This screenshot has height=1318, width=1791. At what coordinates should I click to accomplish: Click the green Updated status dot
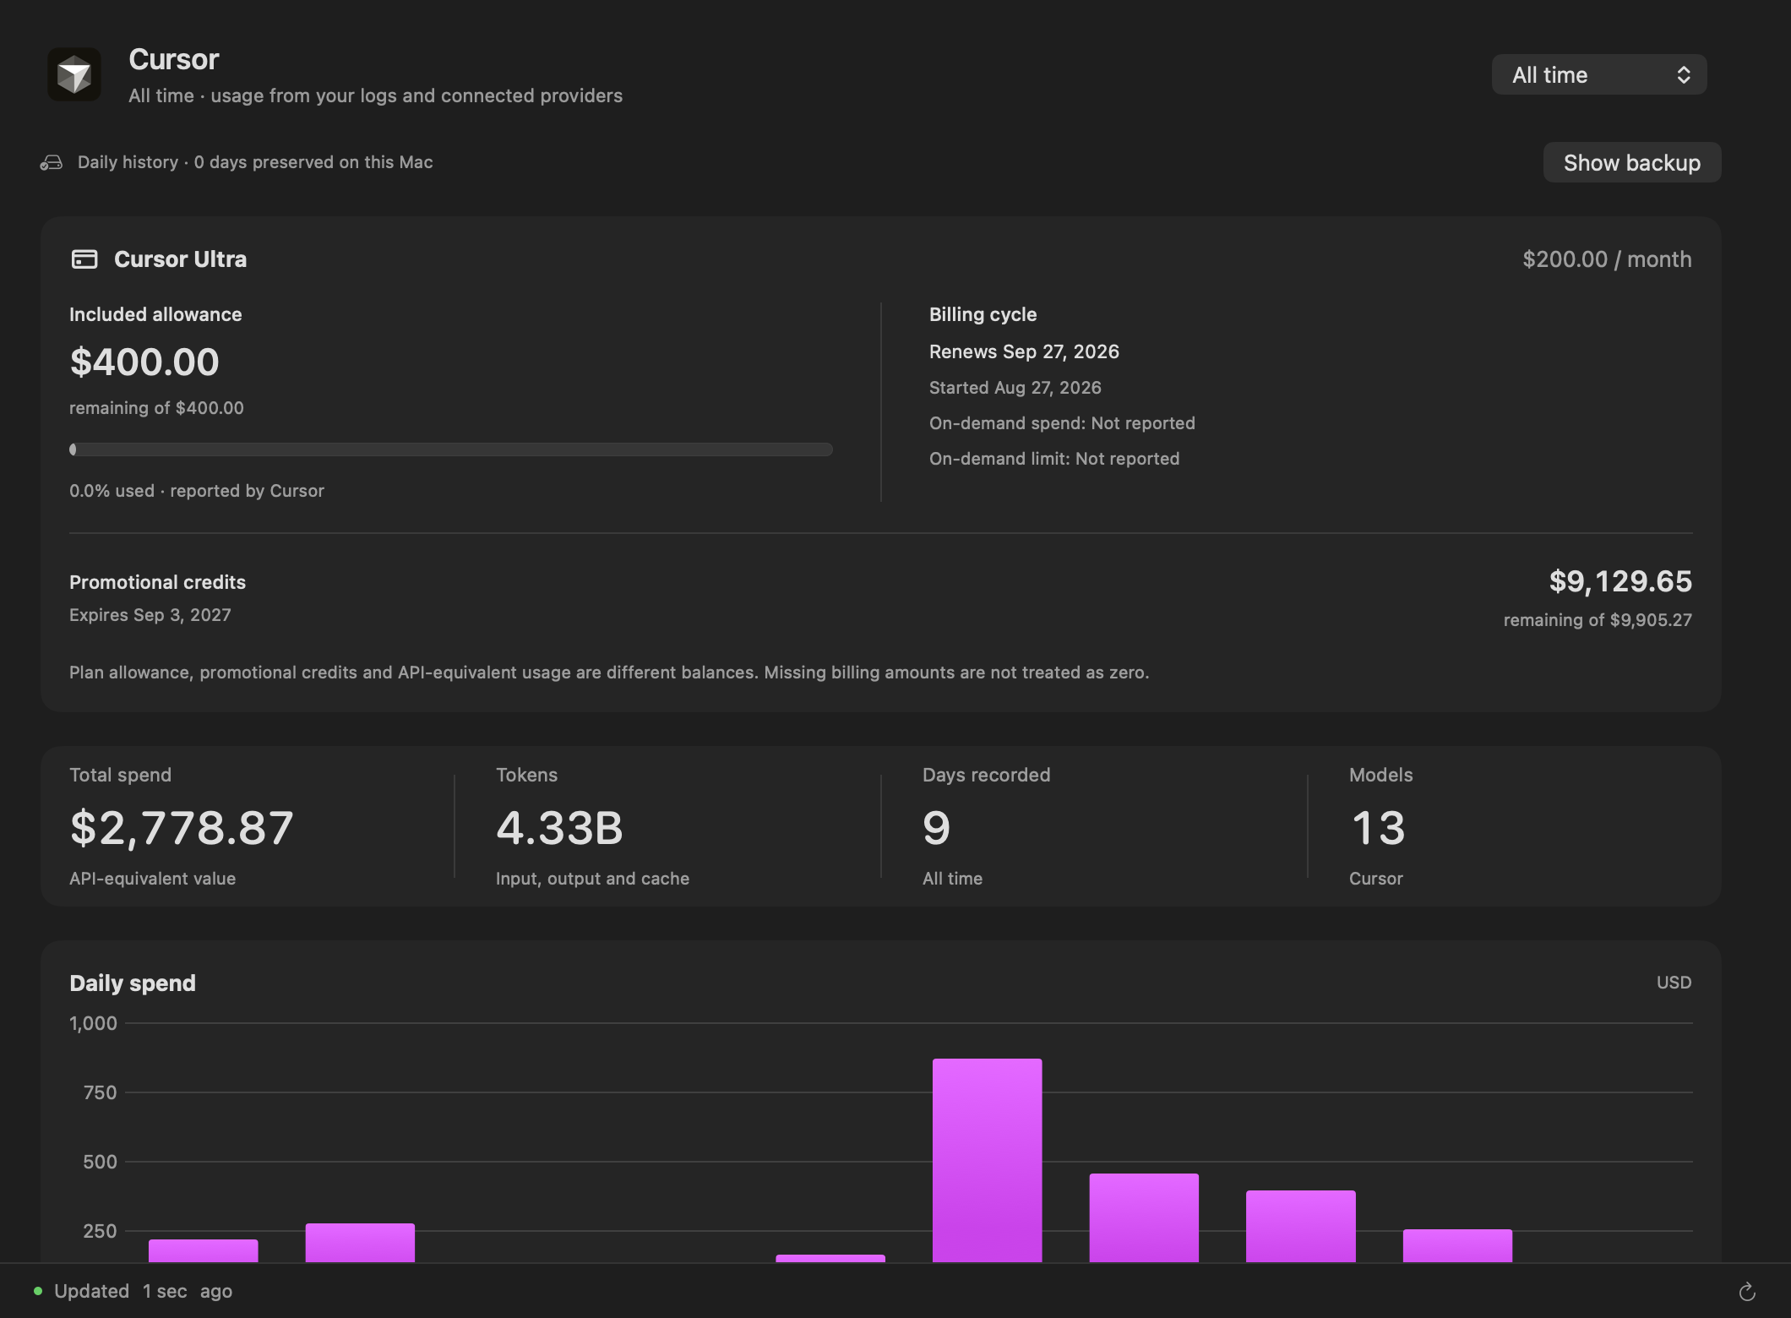pos(38,1291)
